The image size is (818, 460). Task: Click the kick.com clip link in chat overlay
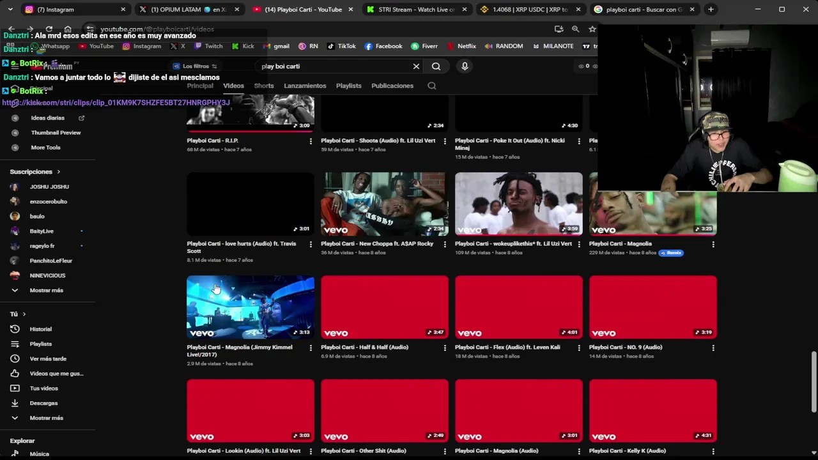116,102
